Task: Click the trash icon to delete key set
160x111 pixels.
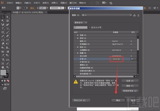Action: coord(138,15)
